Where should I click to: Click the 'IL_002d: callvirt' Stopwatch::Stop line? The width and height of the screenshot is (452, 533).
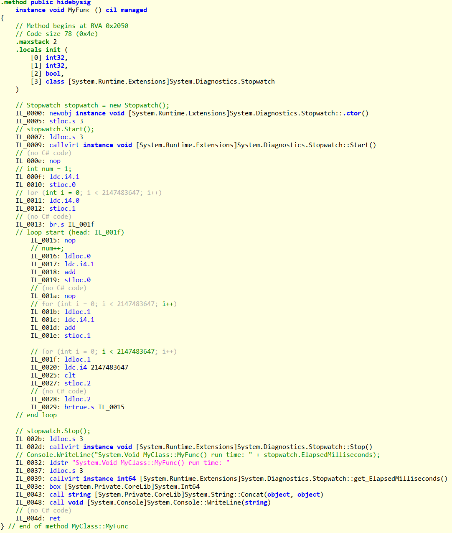click(194, 447)
